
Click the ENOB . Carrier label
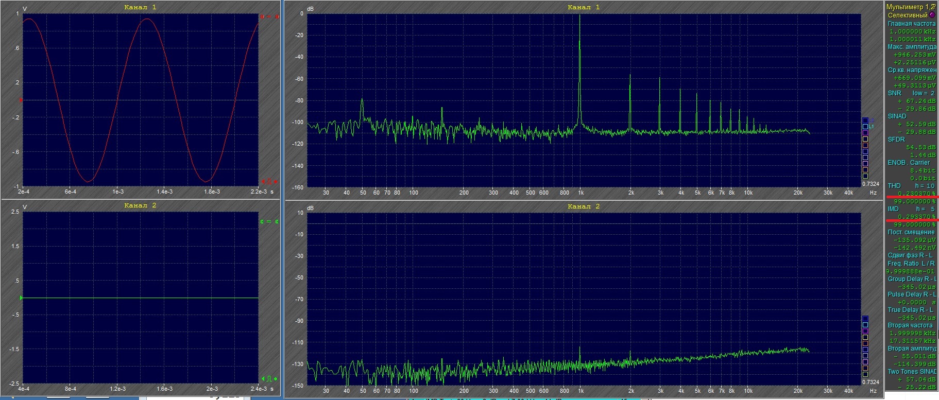pos(909,163)
